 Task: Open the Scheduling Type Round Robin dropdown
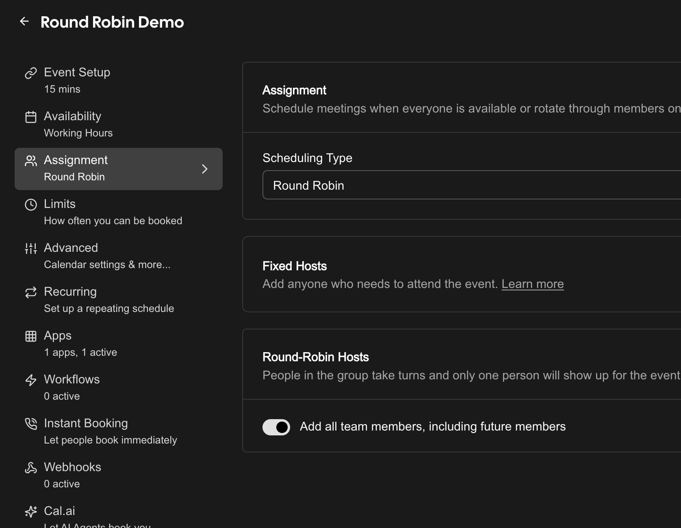(x=472, y=185)
